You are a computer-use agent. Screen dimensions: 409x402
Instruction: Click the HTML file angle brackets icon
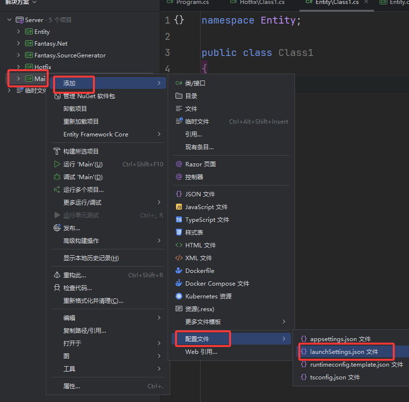(x=178, y=245)
